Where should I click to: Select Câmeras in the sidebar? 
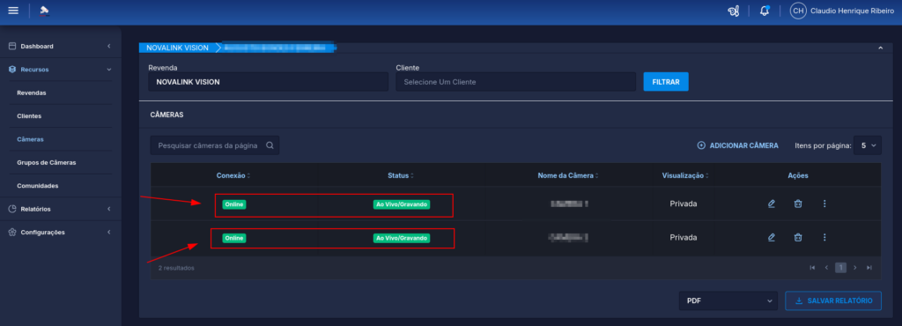click(x=31, y=139)
